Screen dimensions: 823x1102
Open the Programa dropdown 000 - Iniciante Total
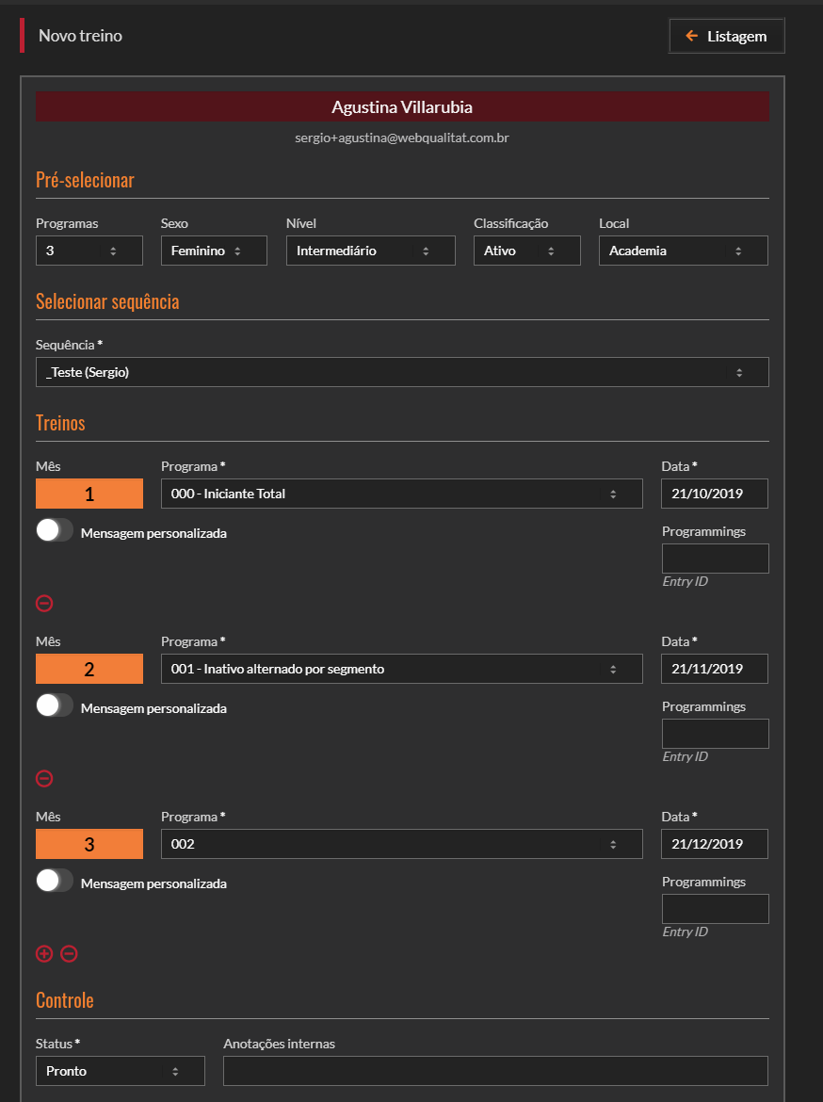pos(401,494)
